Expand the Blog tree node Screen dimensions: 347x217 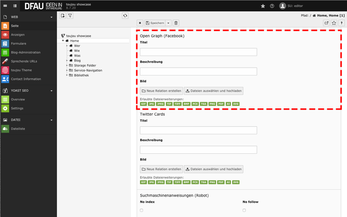click(67, 61)
